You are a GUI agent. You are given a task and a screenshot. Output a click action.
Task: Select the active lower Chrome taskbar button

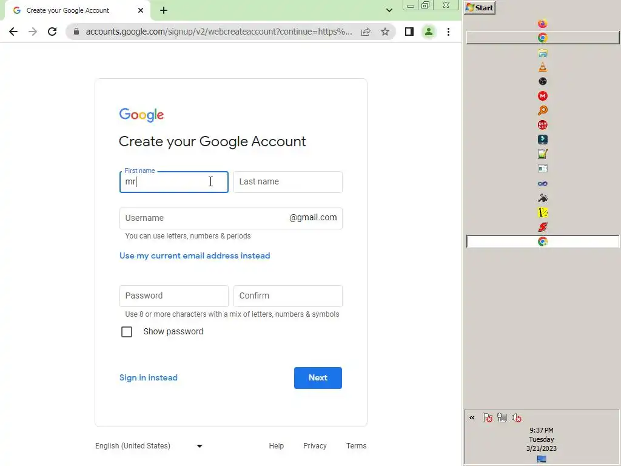543,241
